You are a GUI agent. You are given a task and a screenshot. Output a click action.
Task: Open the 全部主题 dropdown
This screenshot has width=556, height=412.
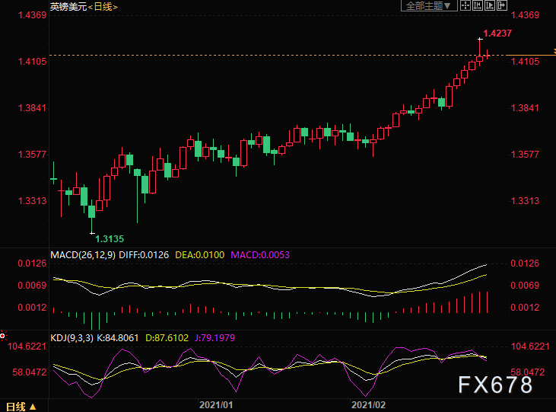pyautogui.click(x=429, y=5)
